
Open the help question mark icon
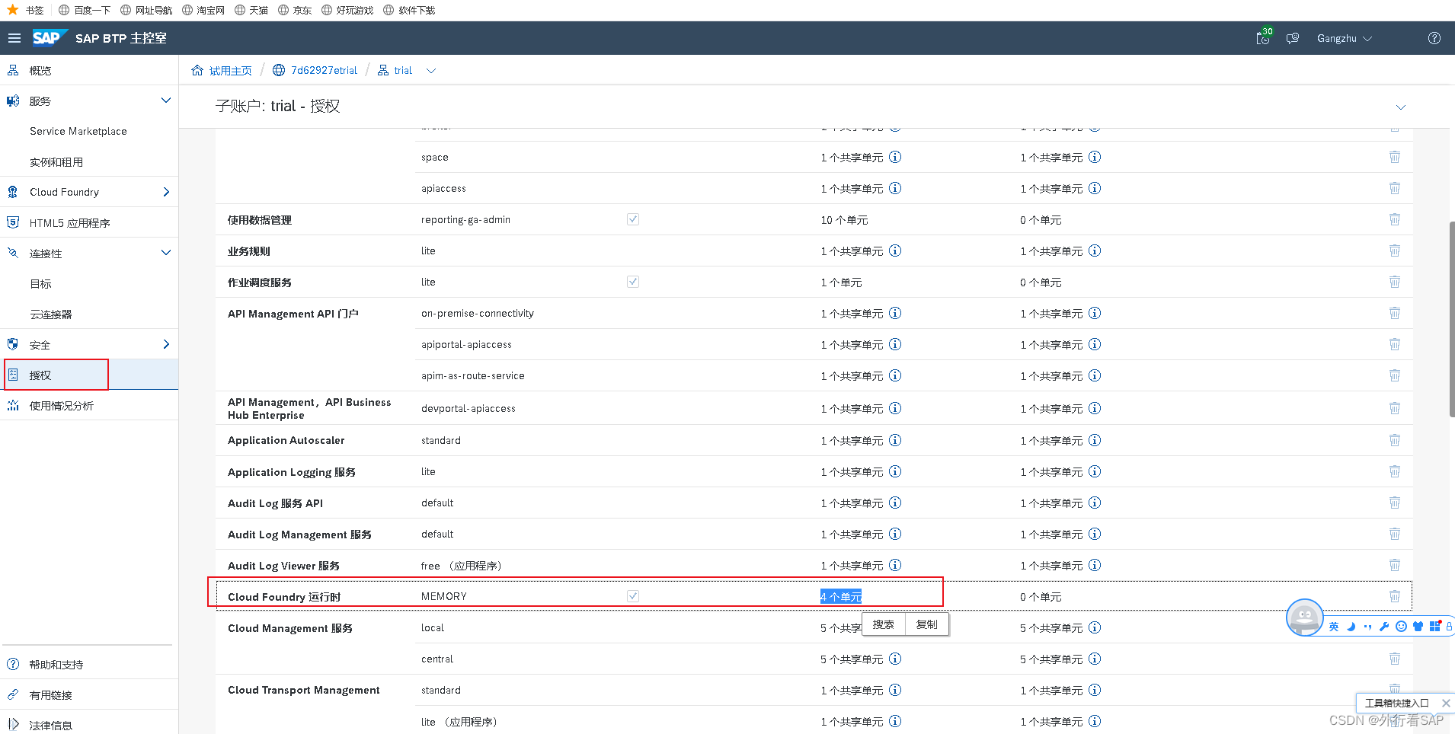click(x=1434, y=38)
